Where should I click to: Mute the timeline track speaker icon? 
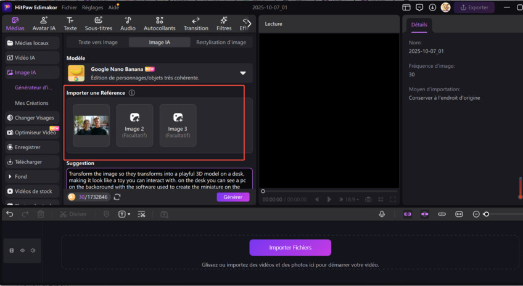pos(33,250)
